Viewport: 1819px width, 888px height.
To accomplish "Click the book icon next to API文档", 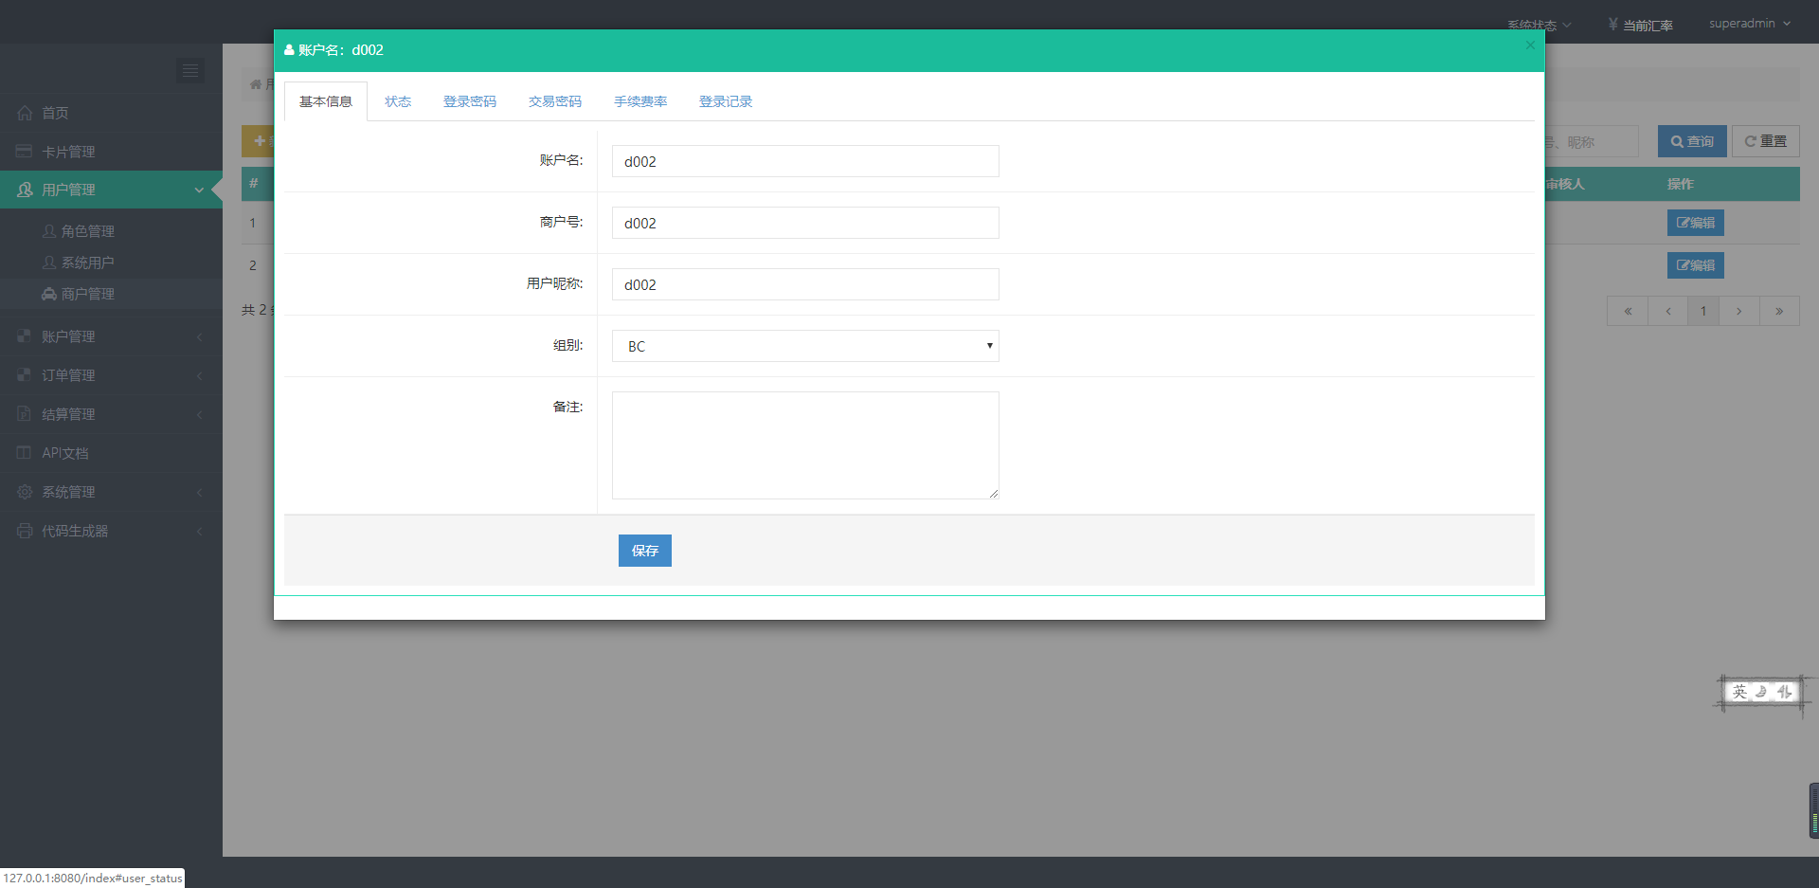I will (25, 453).
